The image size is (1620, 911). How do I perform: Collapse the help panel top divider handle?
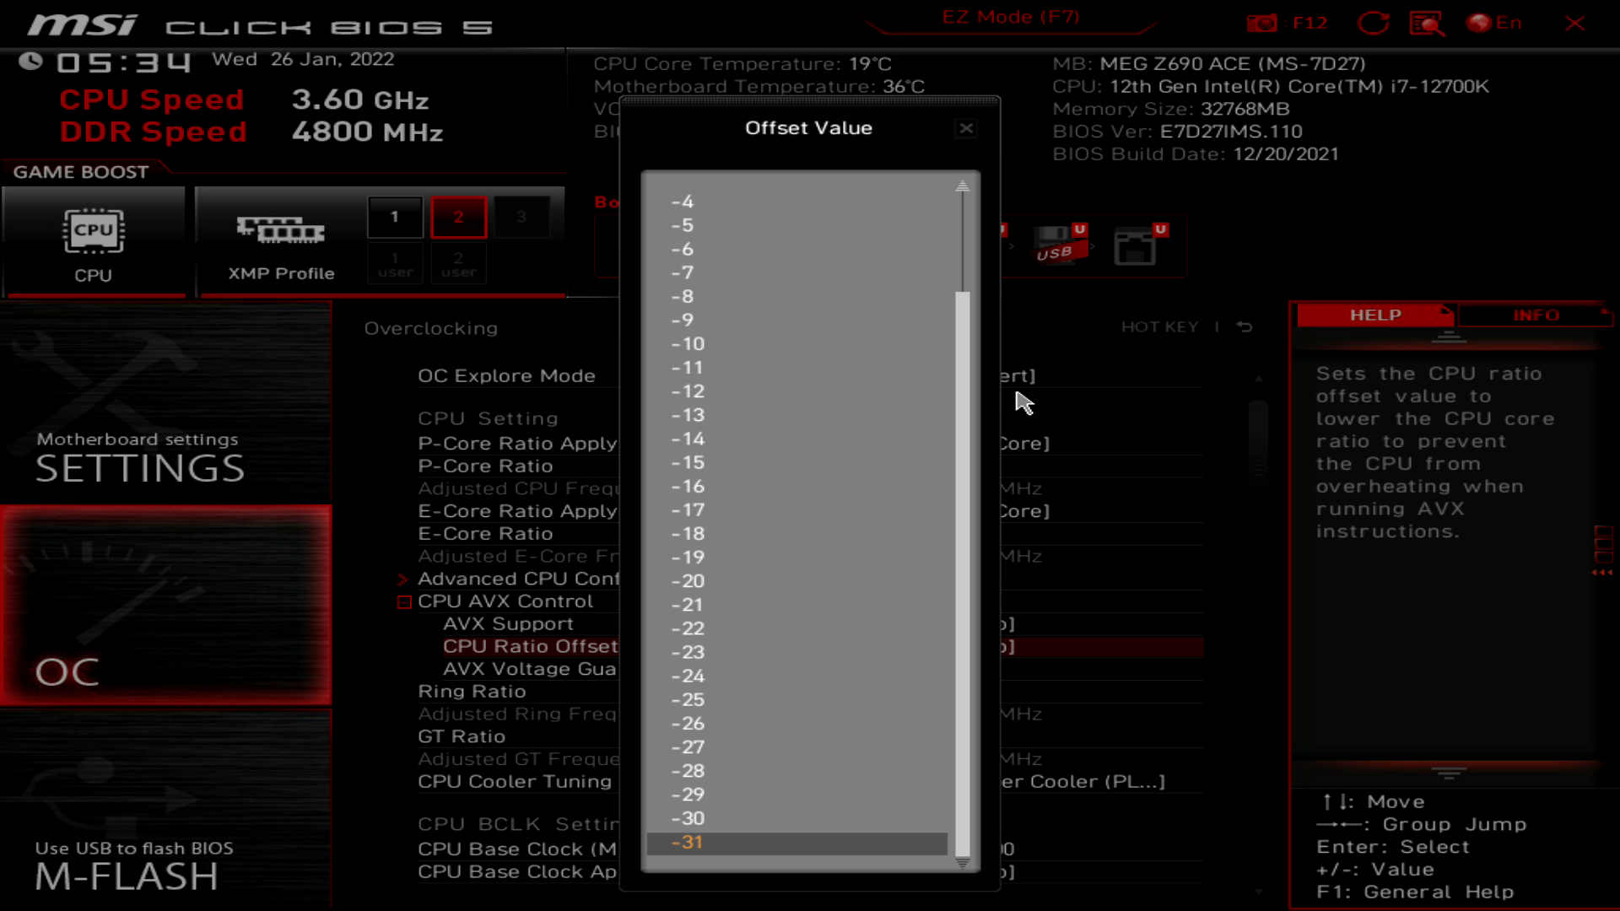(1448, 337)
